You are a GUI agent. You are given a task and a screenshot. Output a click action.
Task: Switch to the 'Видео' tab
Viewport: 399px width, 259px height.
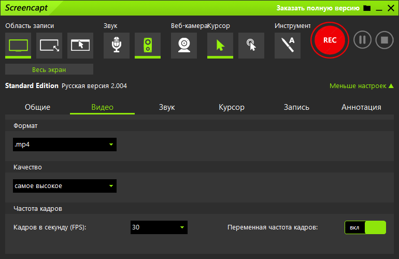102,107
